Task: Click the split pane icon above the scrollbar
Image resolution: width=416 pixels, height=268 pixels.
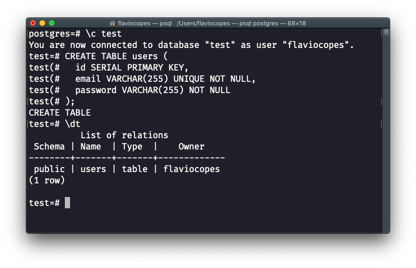Action: pos(386,32)
